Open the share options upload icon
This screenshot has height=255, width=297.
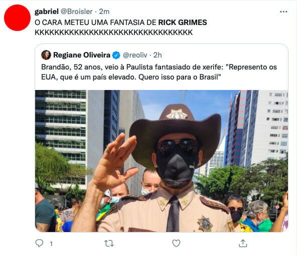(x=243, y=243)
